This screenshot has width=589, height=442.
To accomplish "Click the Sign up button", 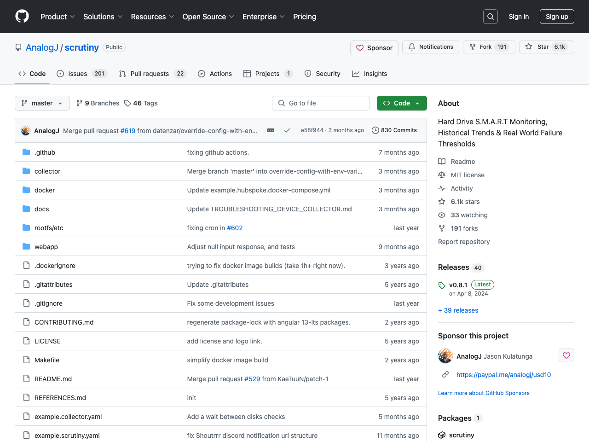I will pyautogui.click(x=557, y=17).
